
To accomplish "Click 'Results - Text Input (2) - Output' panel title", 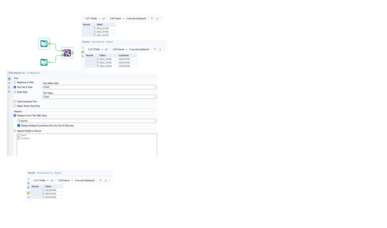I will [x=97, y=42].
